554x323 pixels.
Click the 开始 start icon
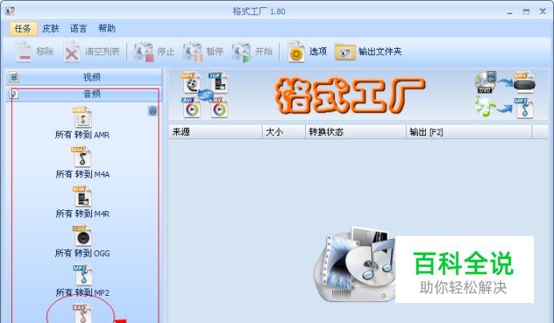(241, 52)
